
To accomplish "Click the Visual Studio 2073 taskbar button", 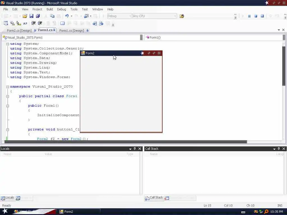I will (34, 212).
